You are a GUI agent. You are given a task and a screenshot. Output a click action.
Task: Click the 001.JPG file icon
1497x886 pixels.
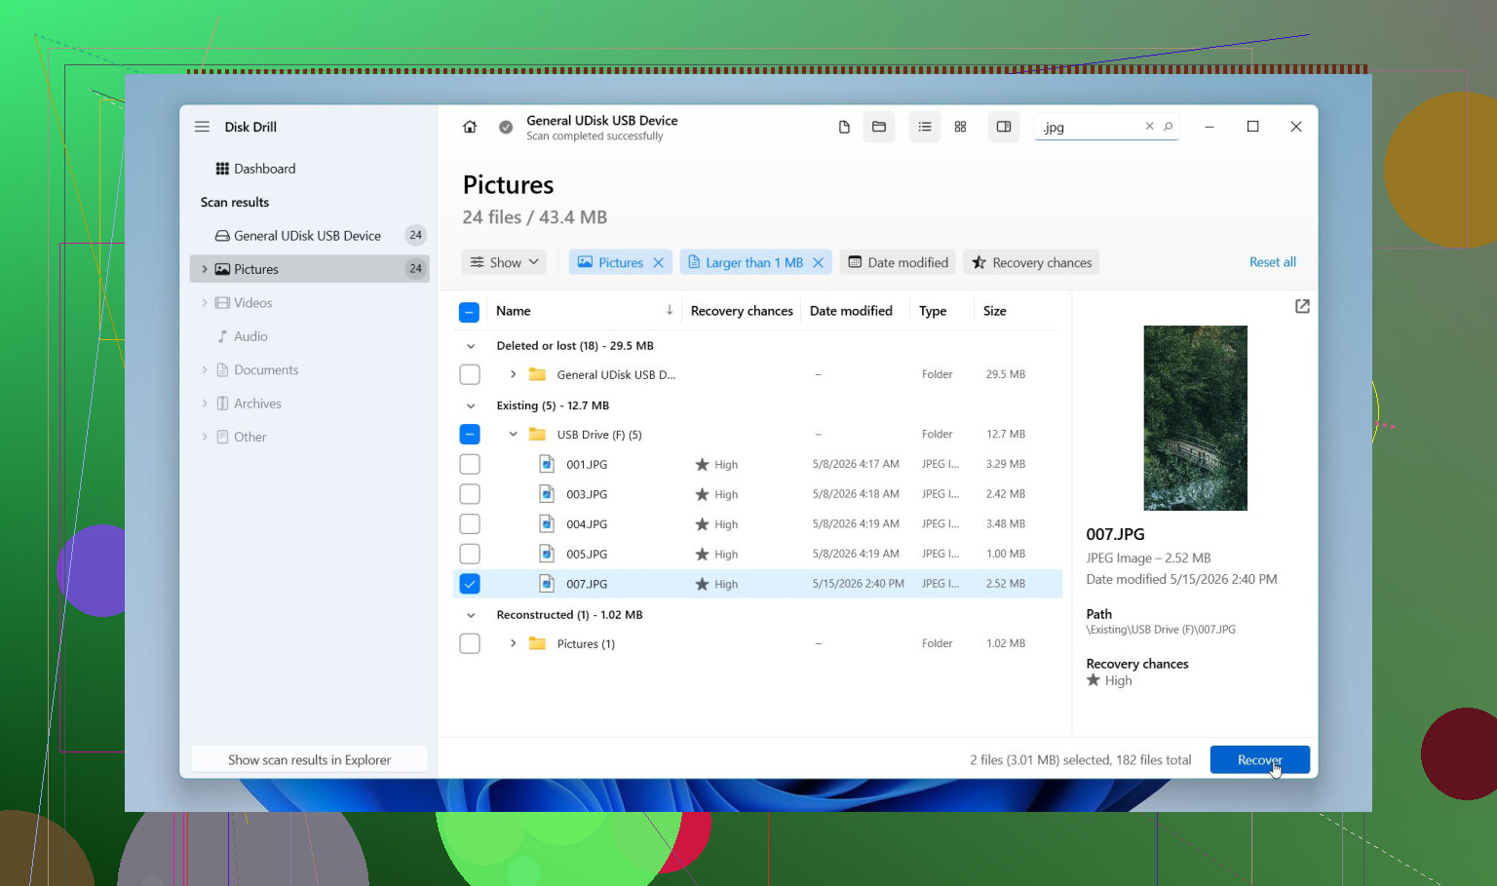(547, 464)
